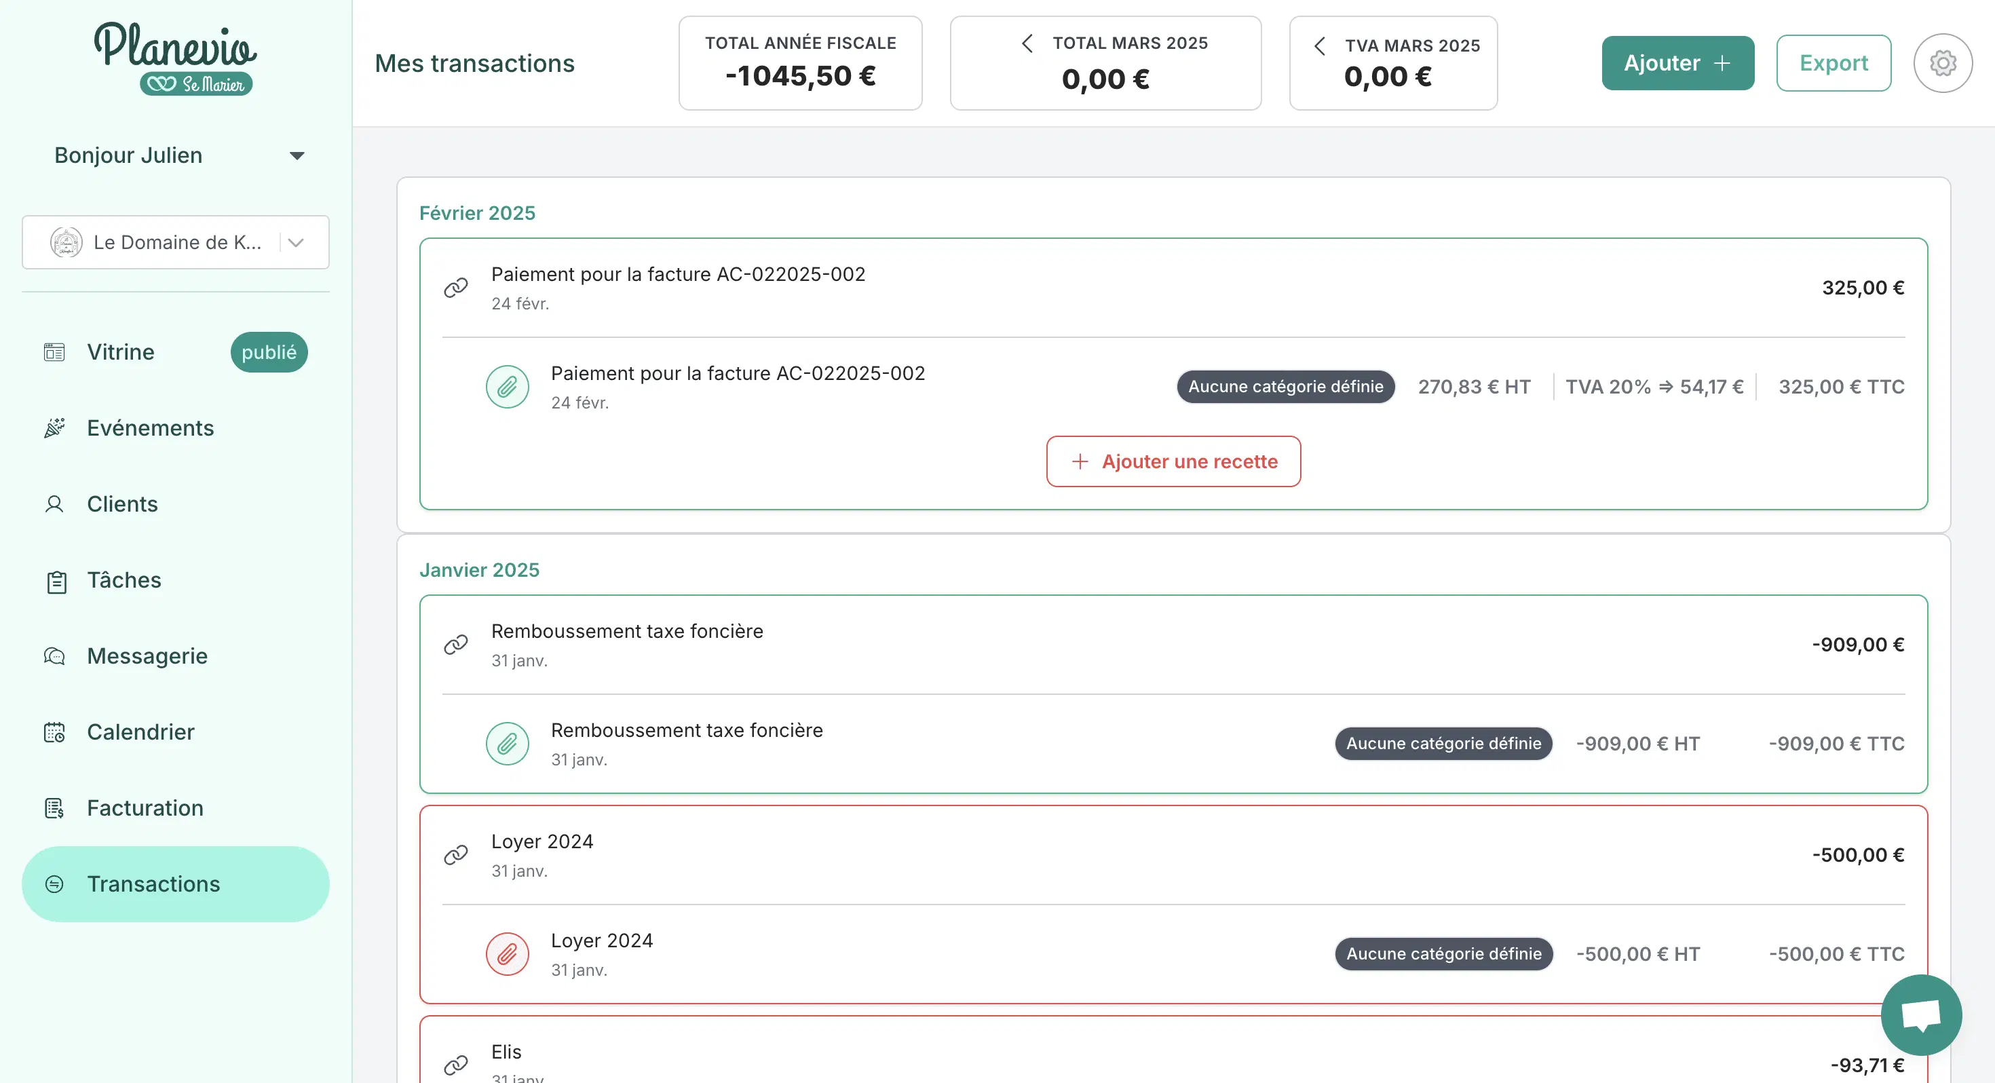Click the Vitrine storefront icon
This screenshot has height=1083, width=1995.
54,352
